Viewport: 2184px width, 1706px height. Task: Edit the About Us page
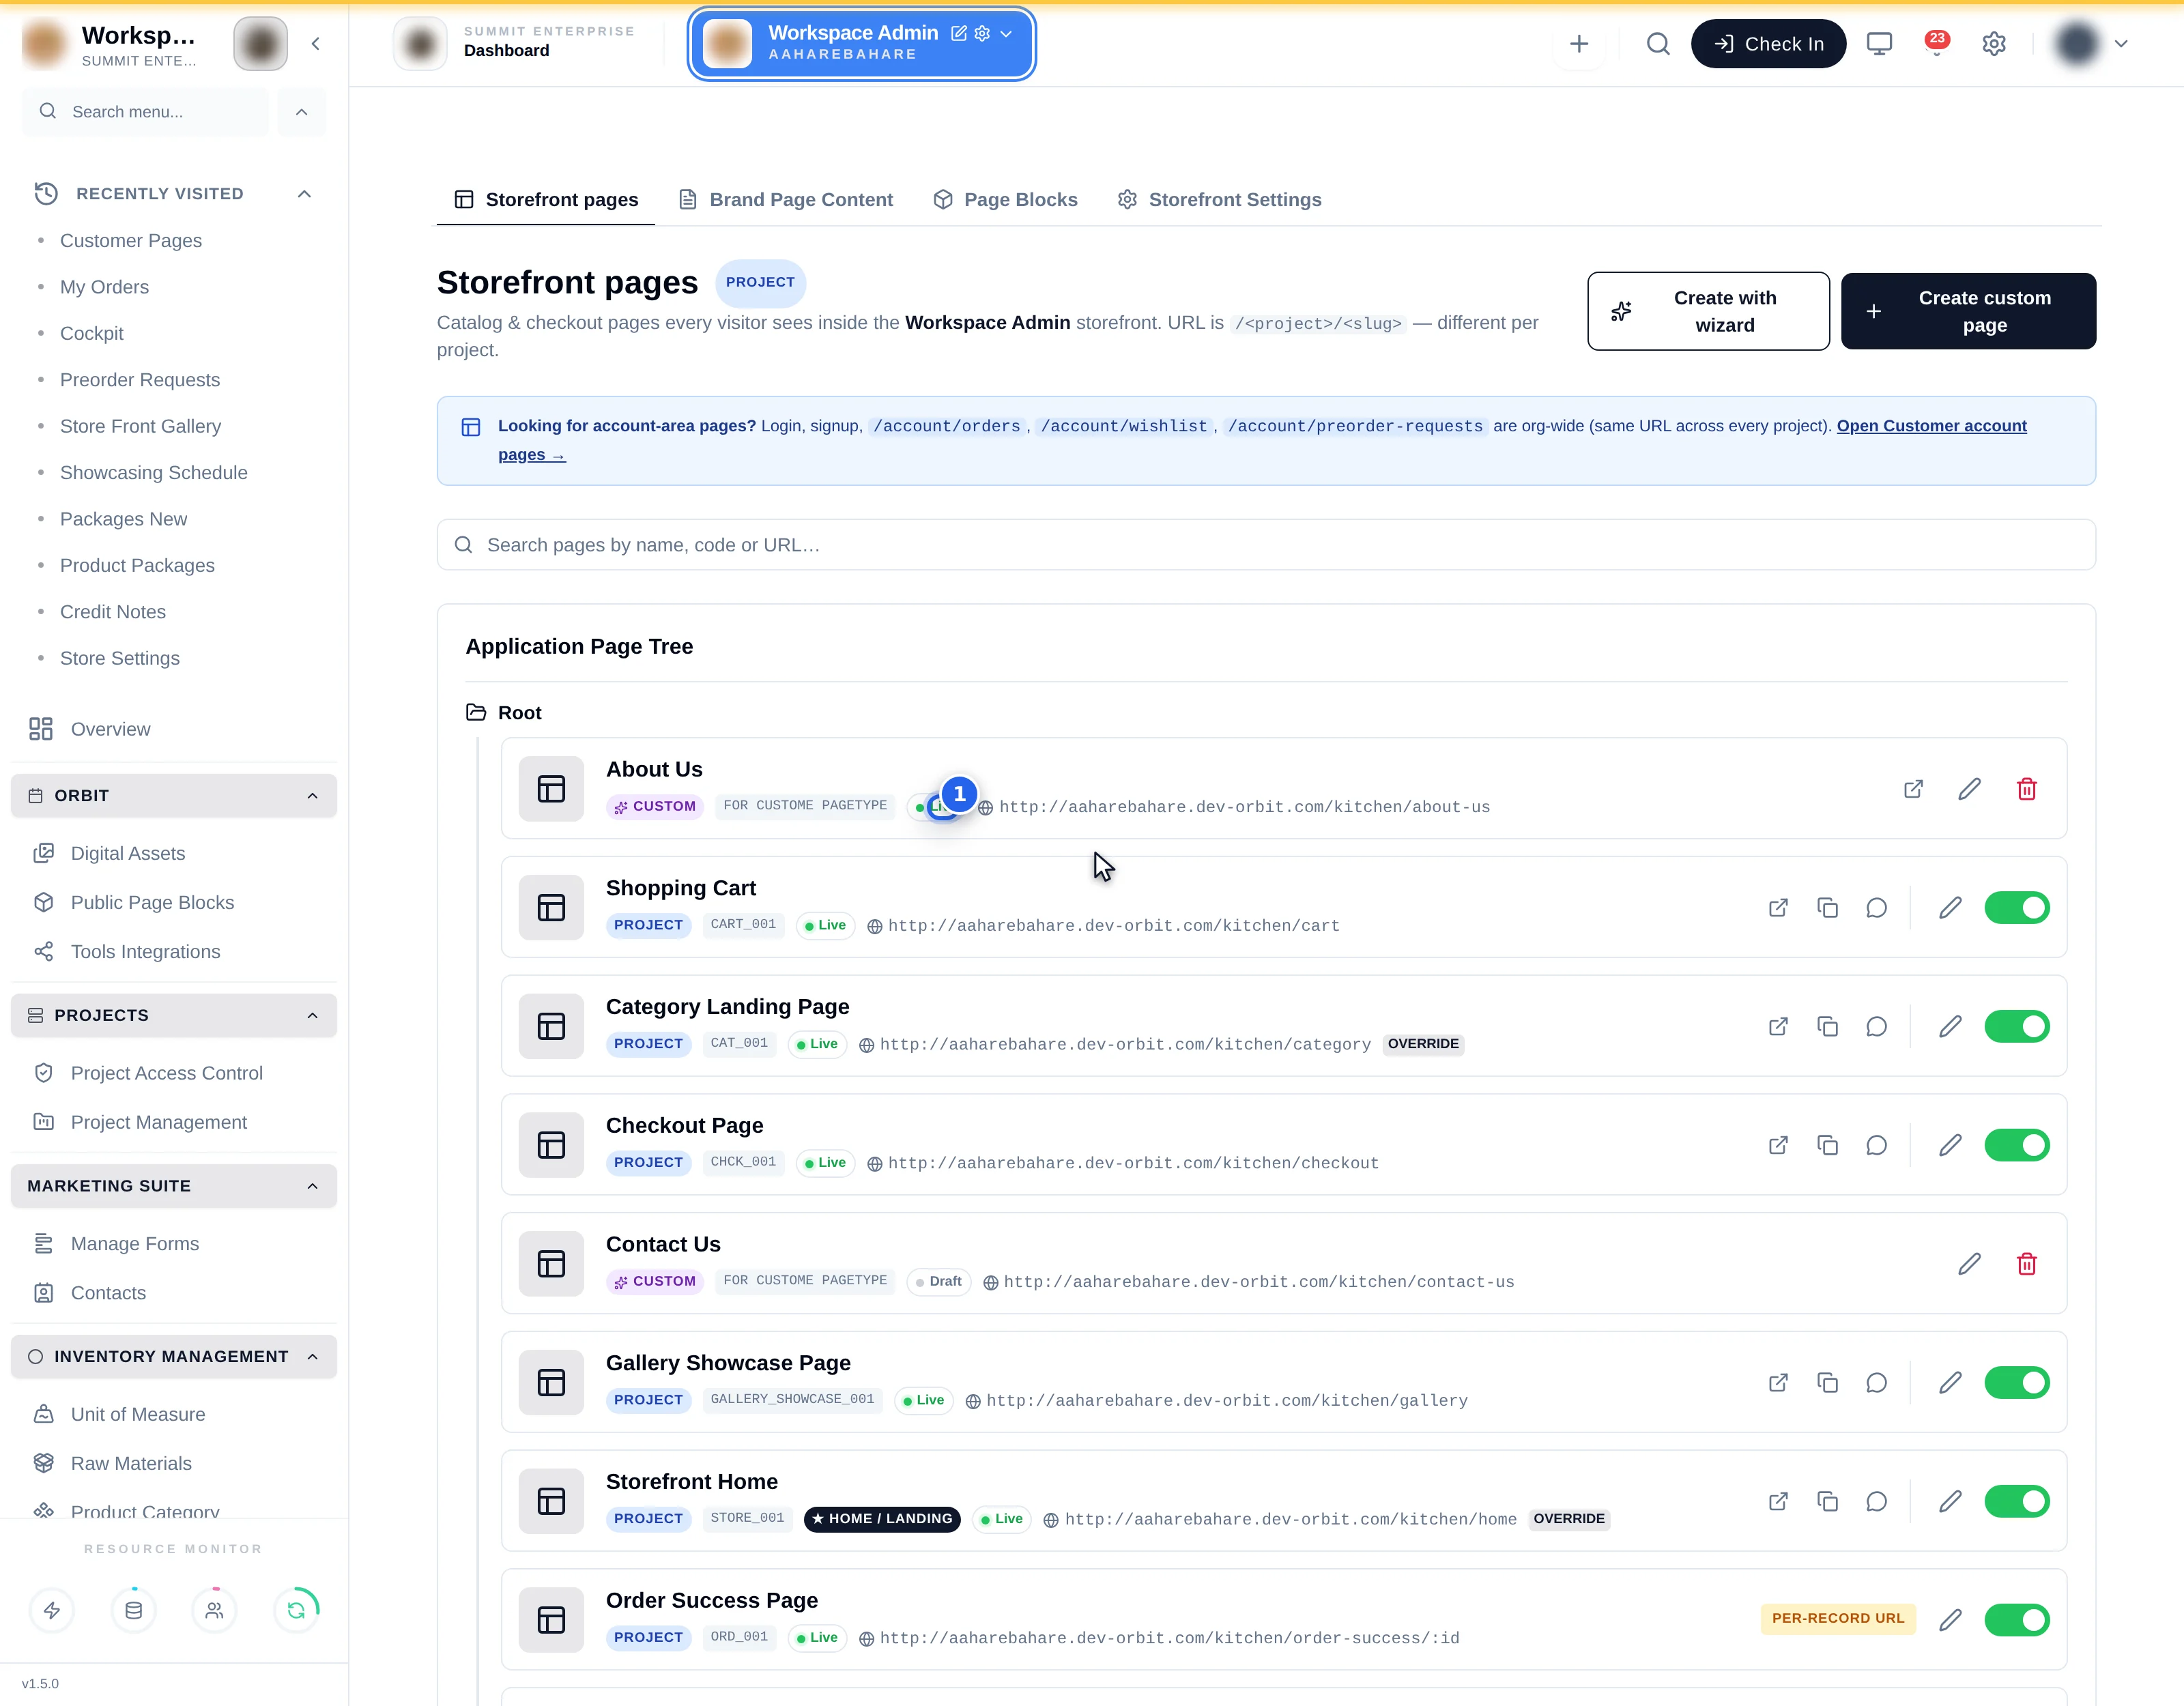point(1969,789)
